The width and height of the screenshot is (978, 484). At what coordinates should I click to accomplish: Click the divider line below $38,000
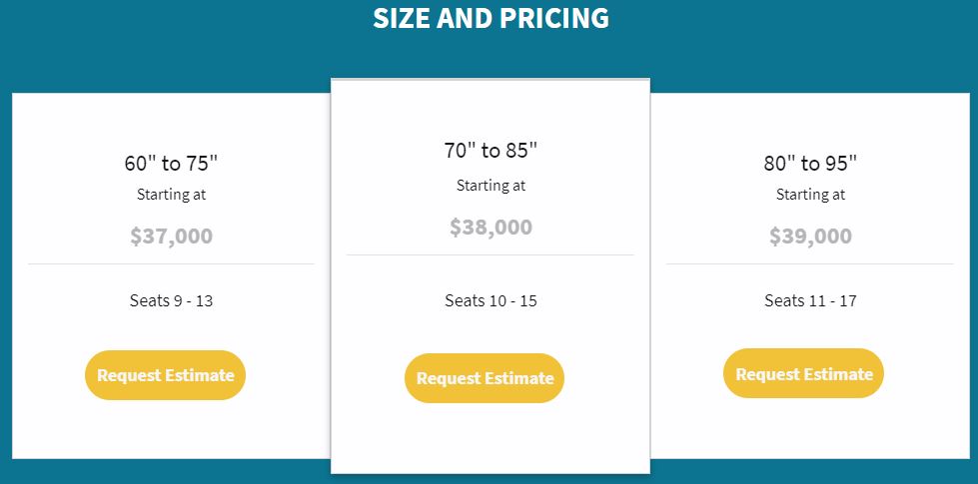490,255
